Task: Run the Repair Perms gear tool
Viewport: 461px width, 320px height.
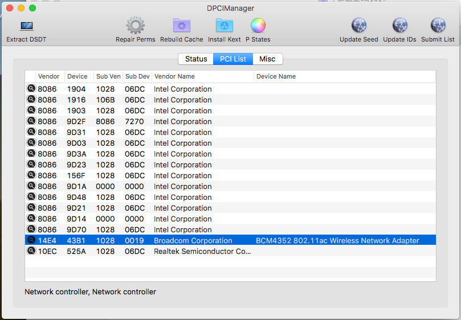Action: click(135, 26)
